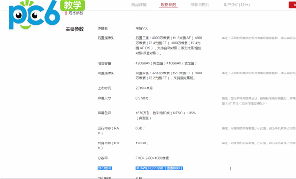The width and height of the screenshot is (296, 179).
Task: Open 用户评价(1万+) tab
Action: click(236, 5)
